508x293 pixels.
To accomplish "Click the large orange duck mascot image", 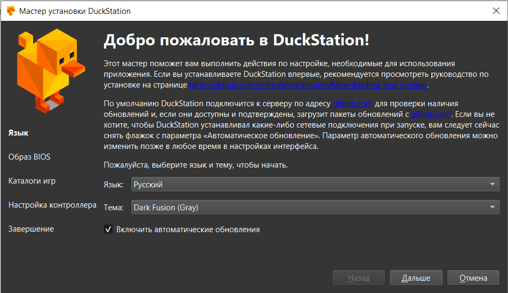I will pos(51,71).
